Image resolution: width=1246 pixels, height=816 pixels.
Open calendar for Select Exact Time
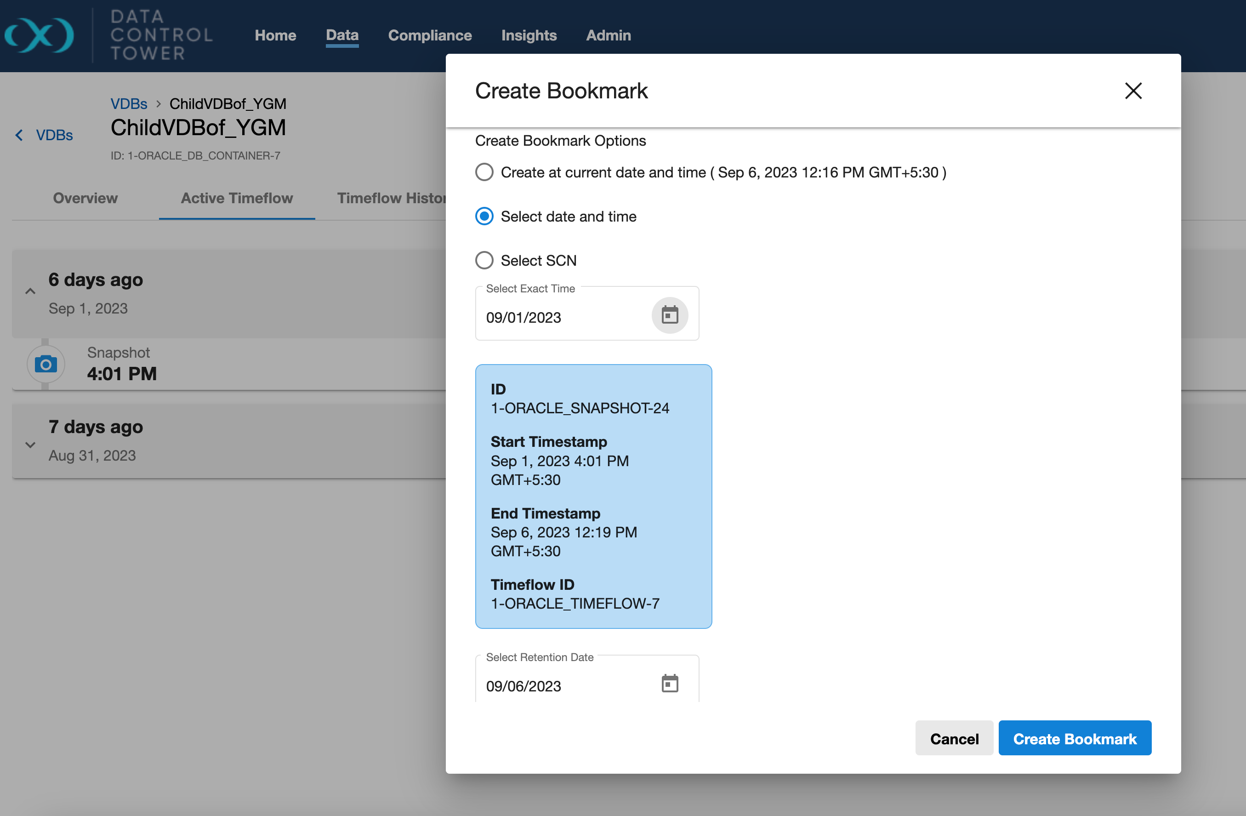[x=670, y=315]
